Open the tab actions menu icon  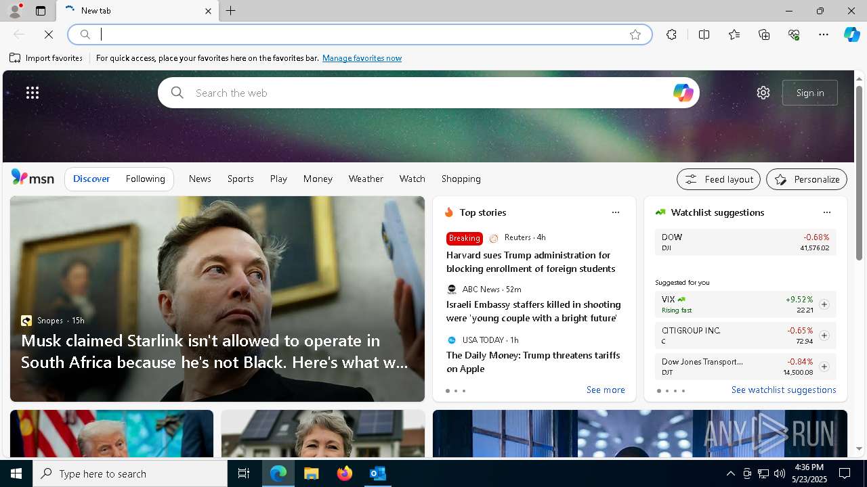click(x=41, y=11)
